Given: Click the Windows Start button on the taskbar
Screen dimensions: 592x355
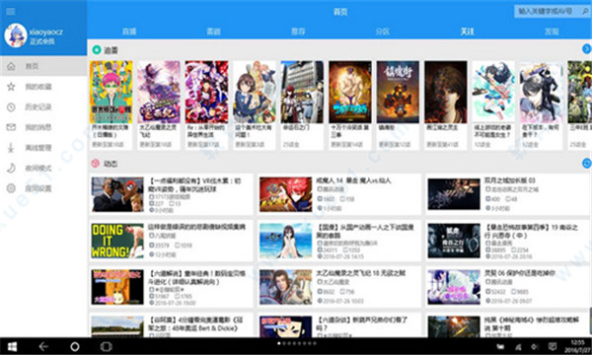Looking at the screenshot, I should [x=12, y=346].
